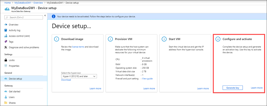Open the license terms link
This screenshot has height=106, width=267.
tap(78, 47)
